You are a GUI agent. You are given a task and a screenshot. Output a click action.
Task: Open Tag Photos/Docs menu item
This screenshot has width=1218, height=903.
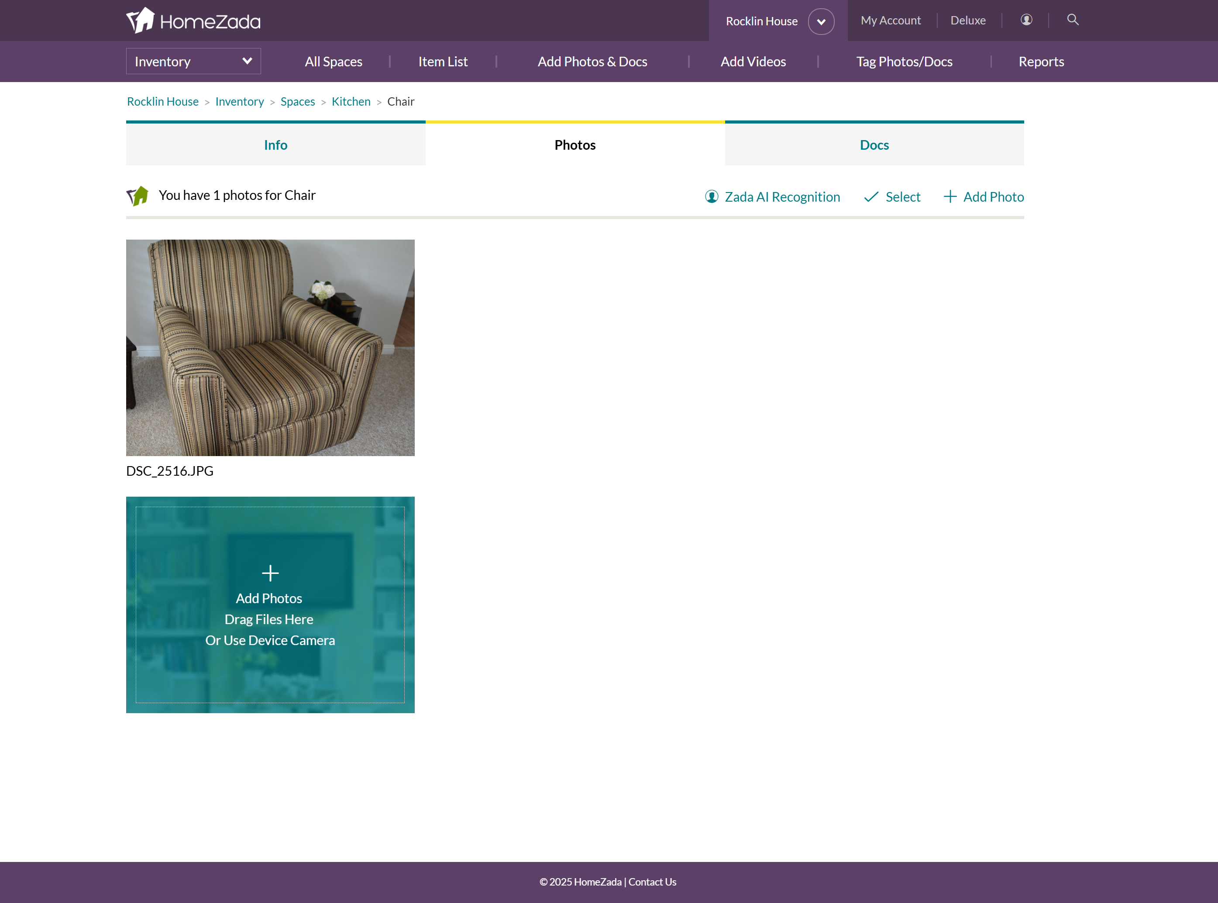904,62
